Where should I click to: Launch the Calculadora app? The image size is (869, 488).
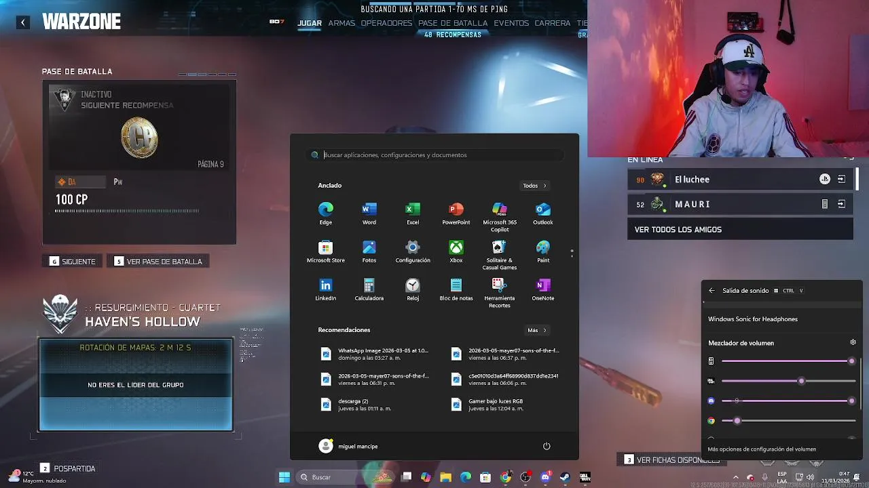pyautogui.click(x=369, y=289)
